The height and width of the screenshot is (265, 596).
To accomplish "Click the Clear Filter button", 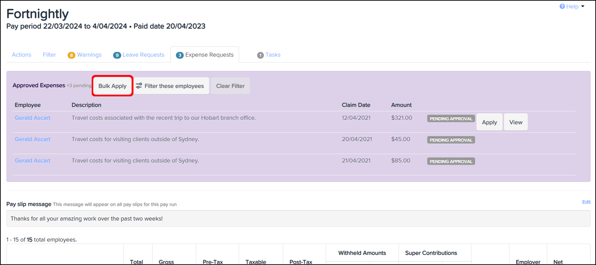I will point(230,86).
